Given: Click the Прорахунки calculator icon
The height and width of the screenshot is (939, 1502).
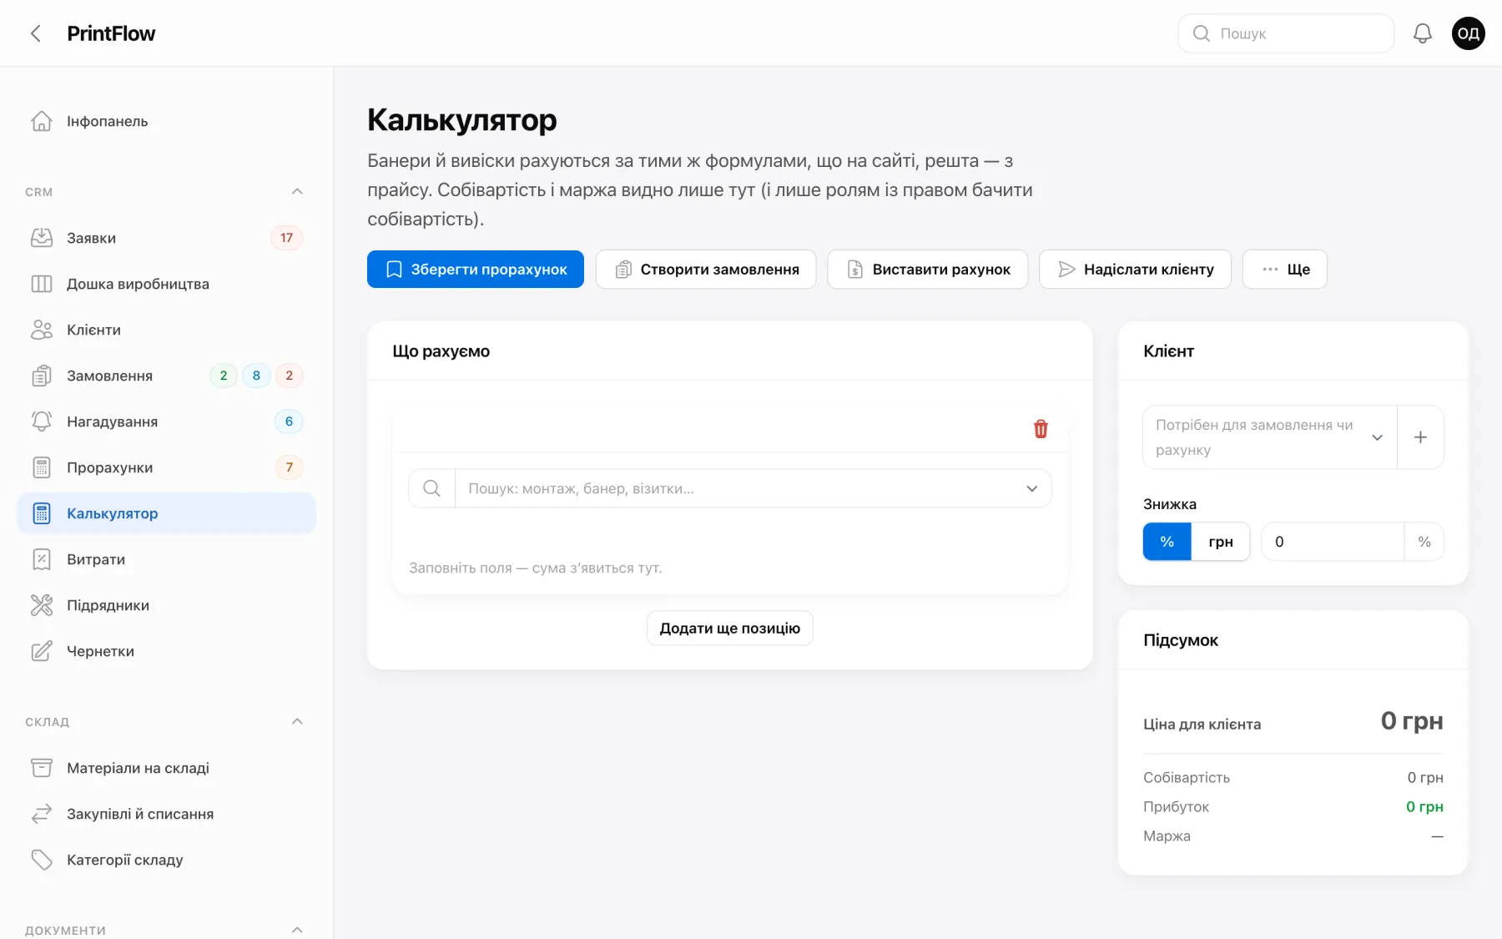Looking at the screenshot, I should [42, 467].
